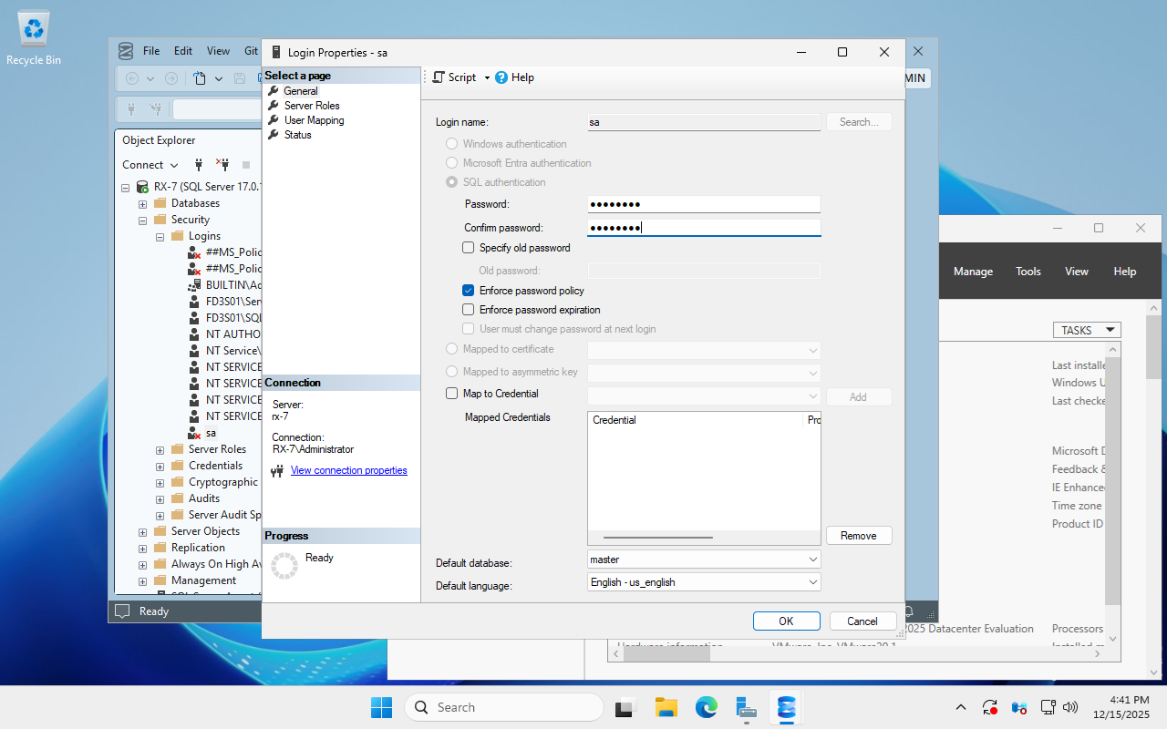This screenshot has width=1167, height=729.
Task: Check Map to Credential
Action: [x=451, y=393]
